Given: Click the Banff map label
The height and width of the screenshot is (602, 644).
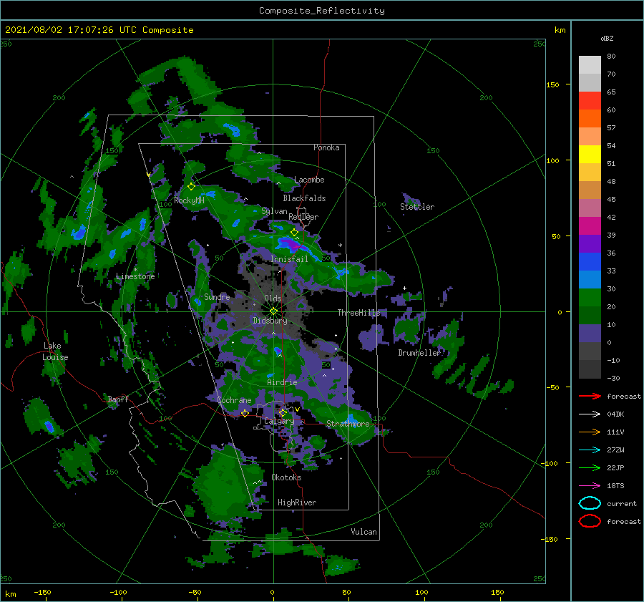Looking at the screenshot, I should click(x=118, y=399).
